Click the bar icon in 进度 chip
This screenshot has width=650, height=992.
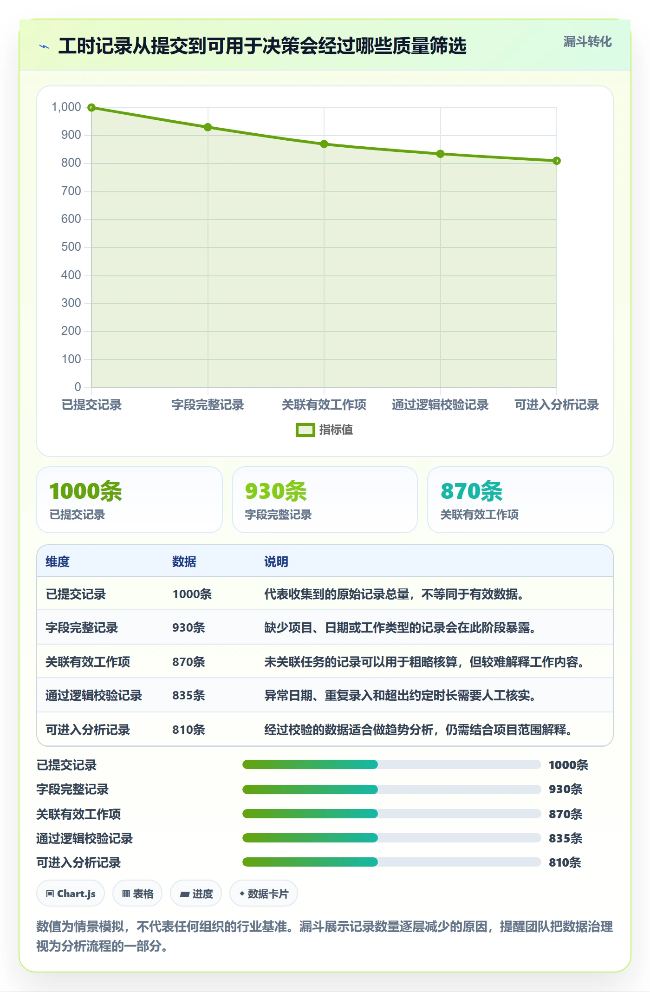[x=185, y=894]
